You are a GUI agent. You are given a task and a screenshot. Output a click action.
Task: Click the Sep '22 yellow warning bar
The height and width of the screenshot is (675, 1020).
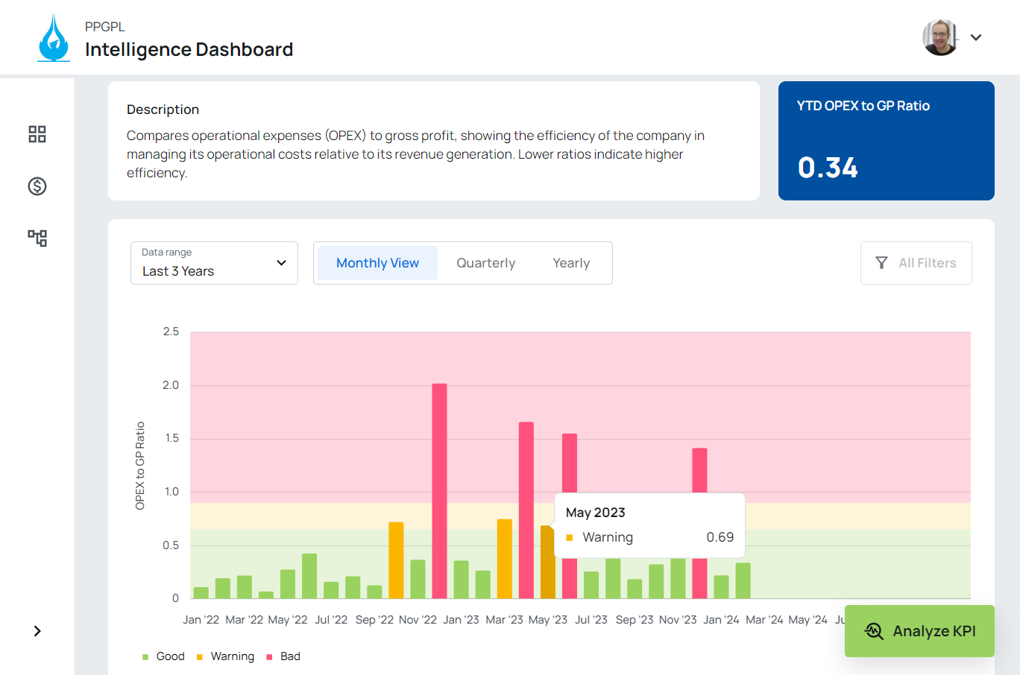[396, 560]
